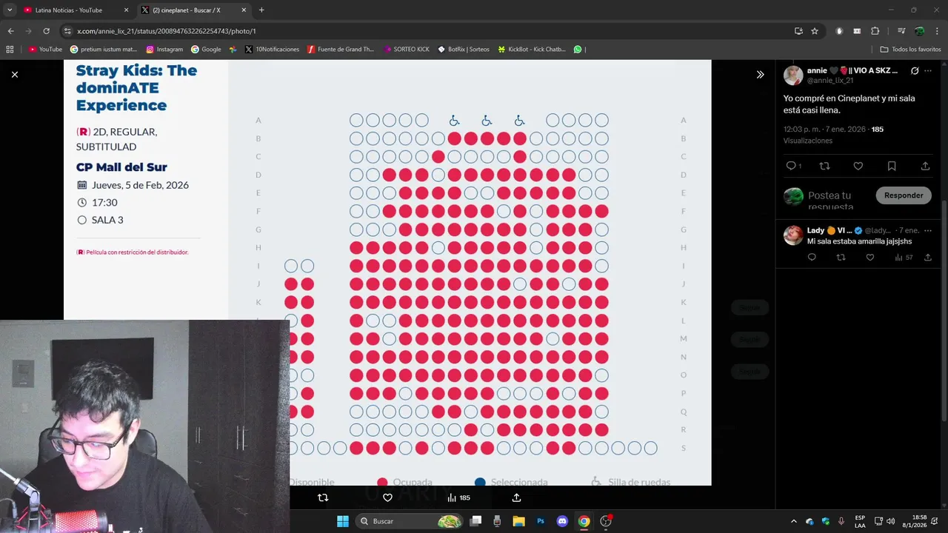Screen dimensions: 948x533
Task: Open the @annie_lix_21 handle link
Action: 829,81
